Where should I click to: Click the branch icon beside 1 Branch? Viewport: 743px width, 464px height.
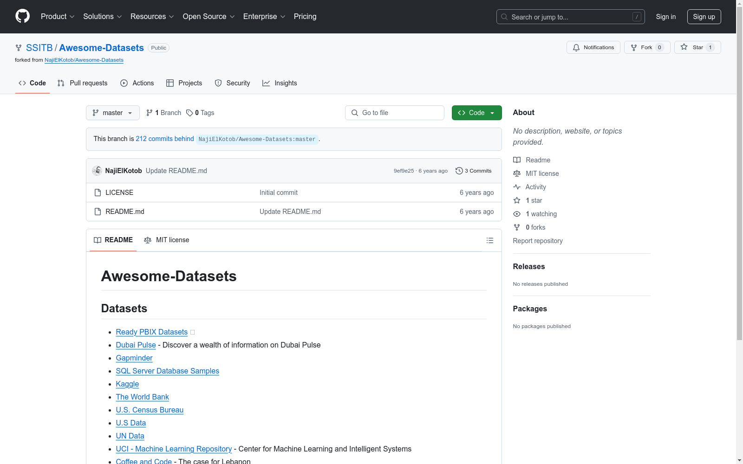(150, 113)
